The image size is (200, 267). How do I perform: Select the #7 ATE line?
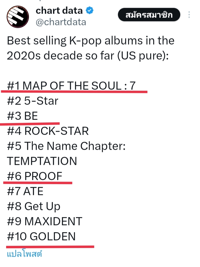[x=25, y=191]
